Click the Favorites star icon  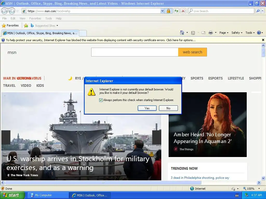point(4,26)
